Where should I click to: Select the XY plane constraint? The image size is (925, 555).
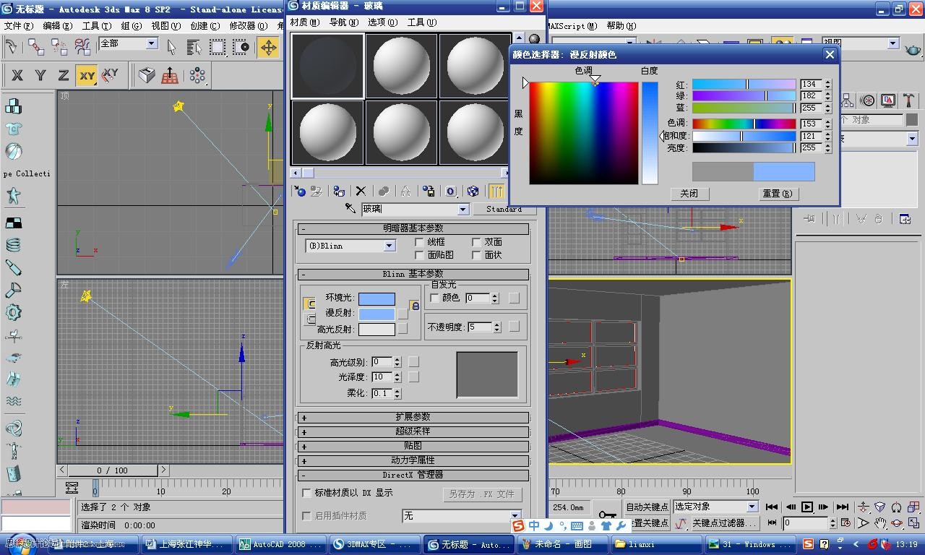[x=87, y=75]
